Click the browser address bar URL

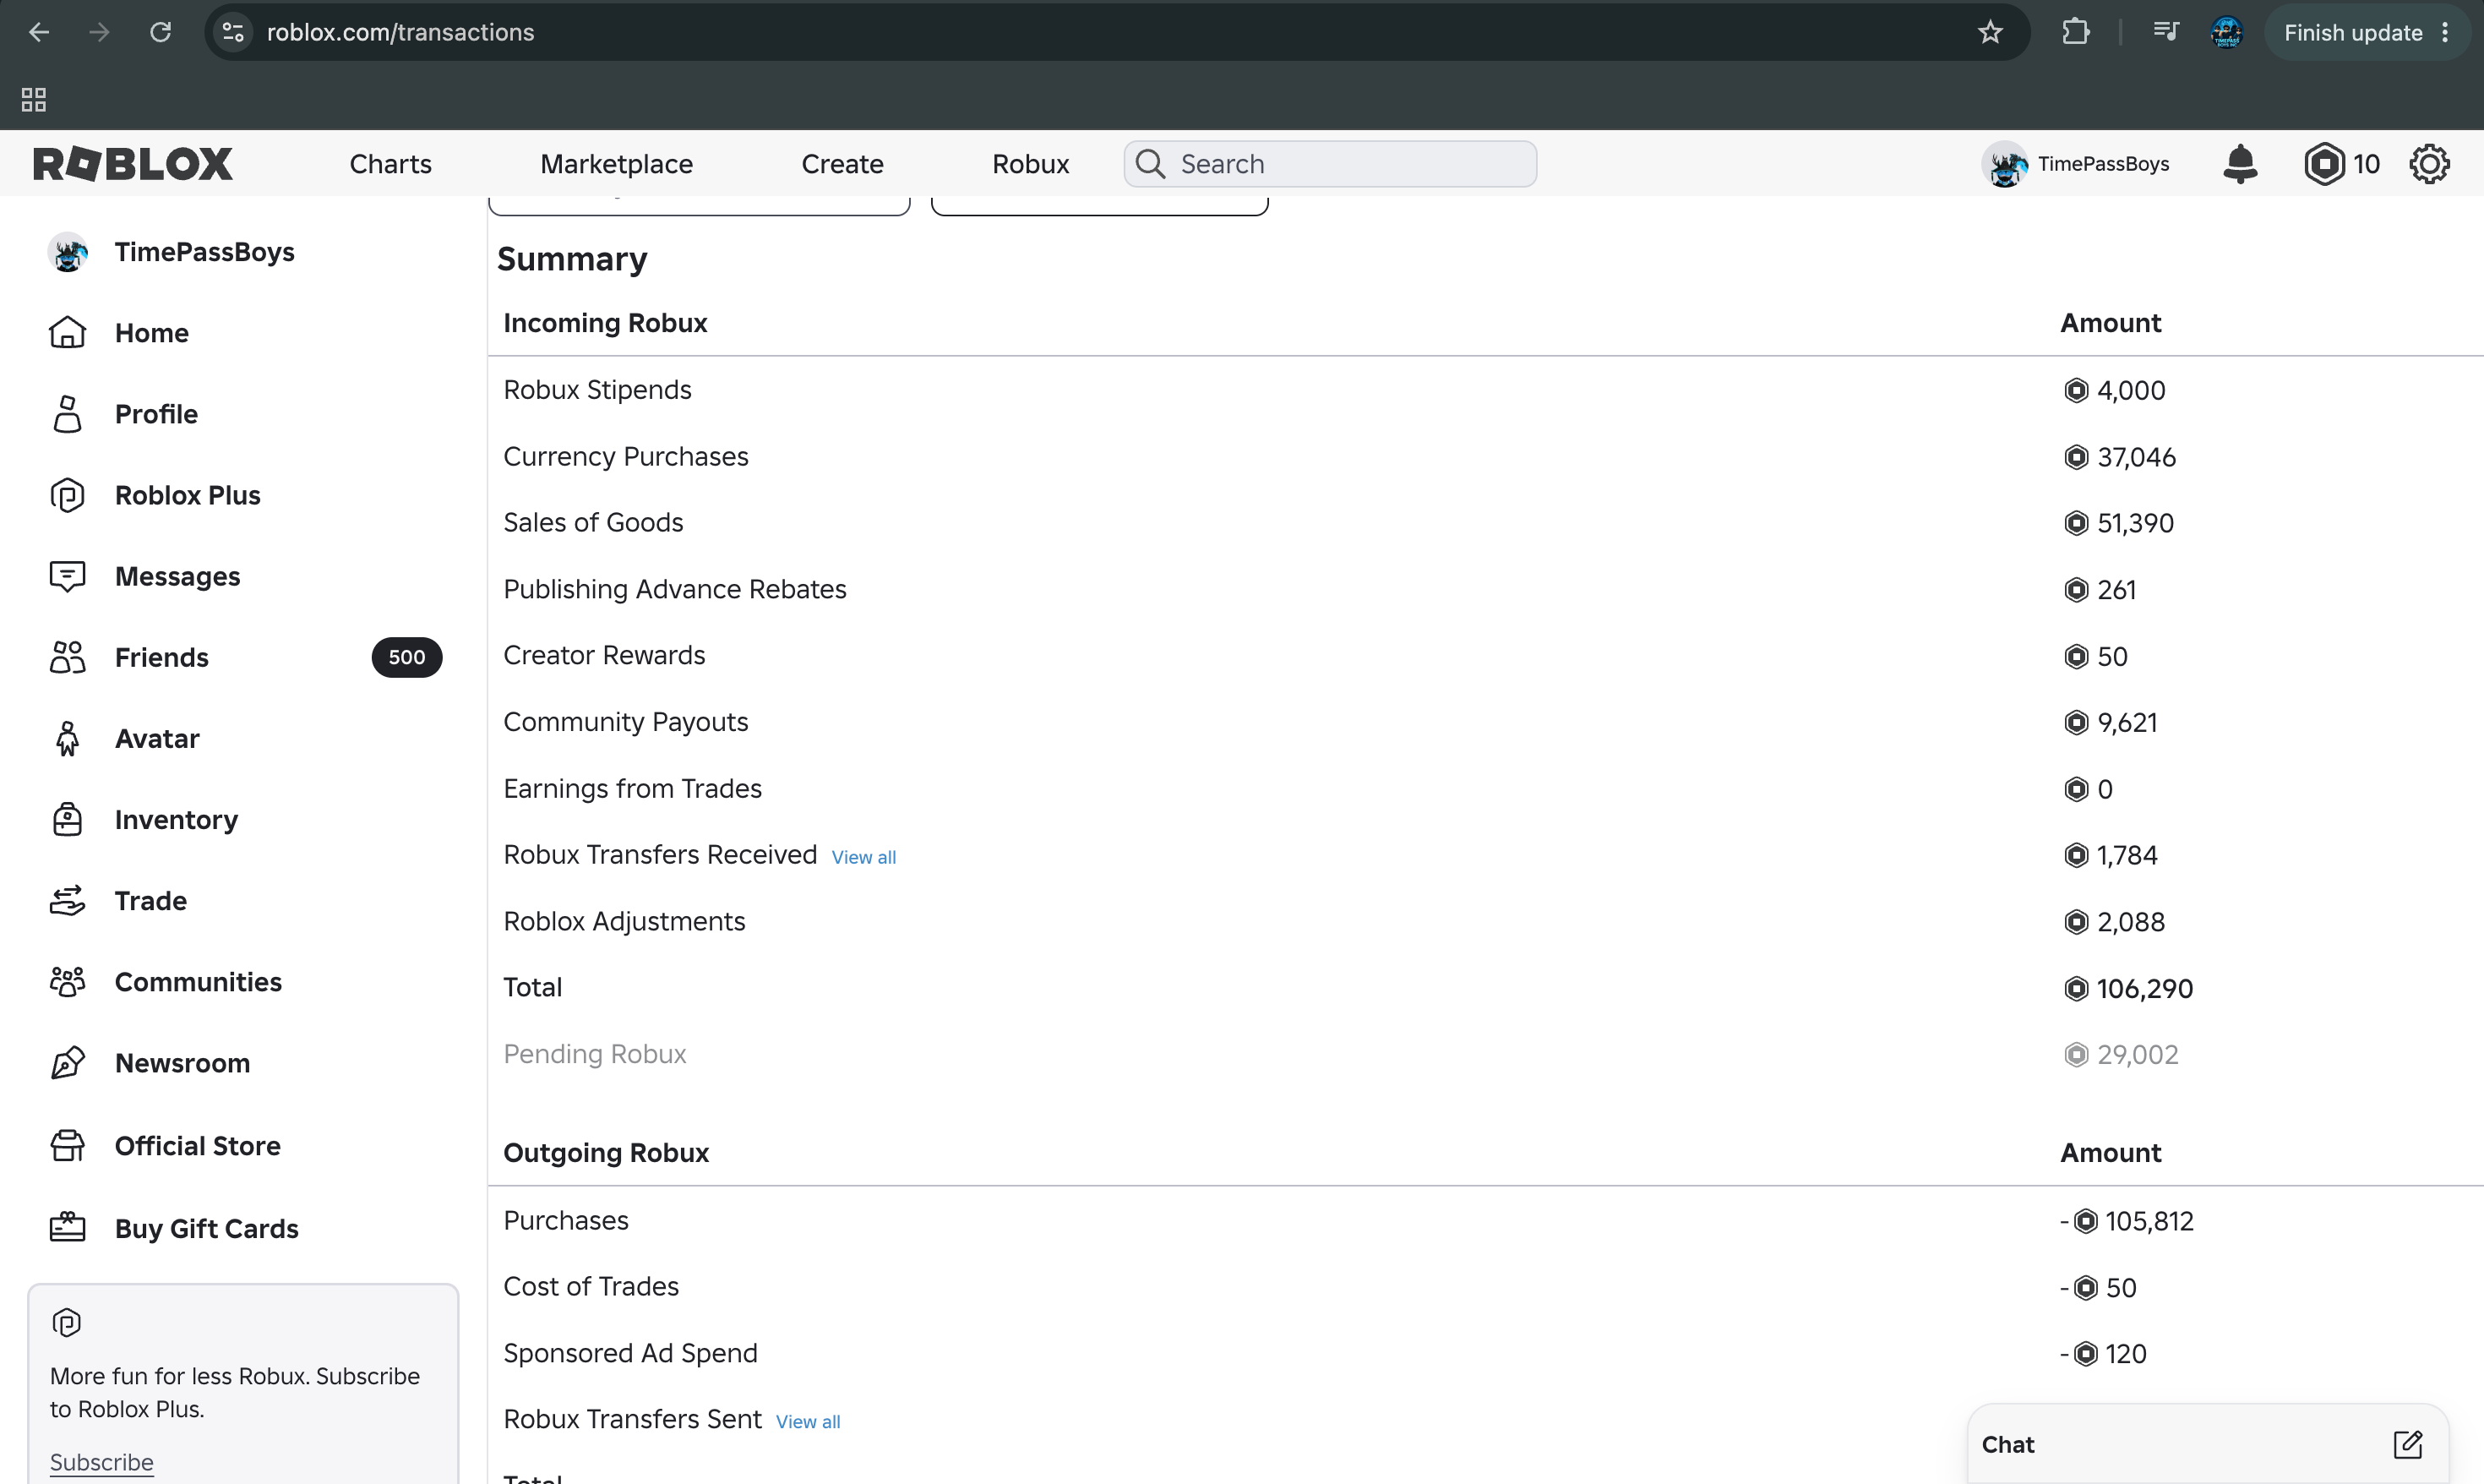coord(400,32)
